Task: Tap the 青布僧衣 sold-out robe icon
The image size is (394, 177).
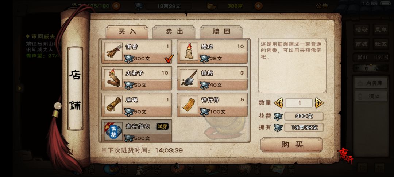Action: point(113,131)
